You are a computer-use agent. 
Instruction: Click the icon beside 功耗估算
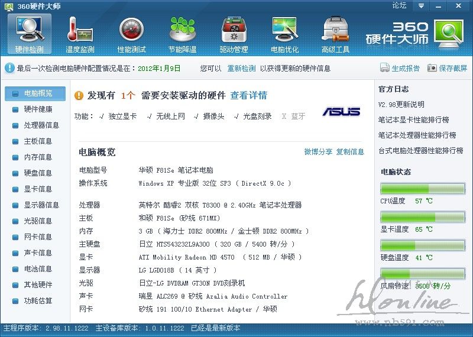[15, 302]
